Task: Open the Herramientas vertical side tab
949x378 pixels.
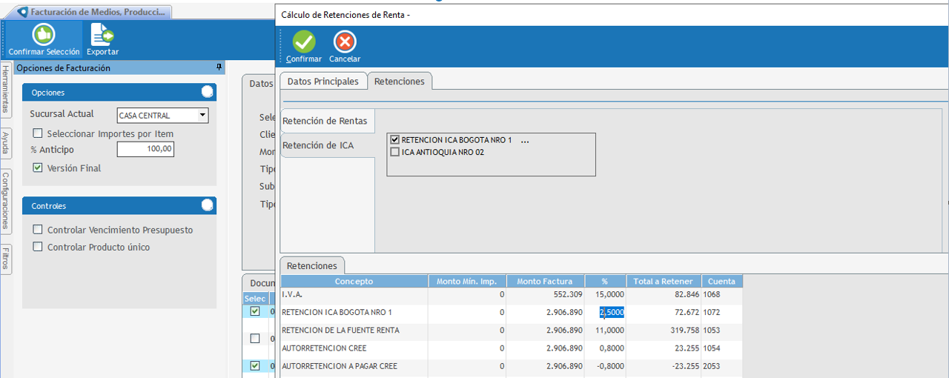Action: [x=5, y=88]
